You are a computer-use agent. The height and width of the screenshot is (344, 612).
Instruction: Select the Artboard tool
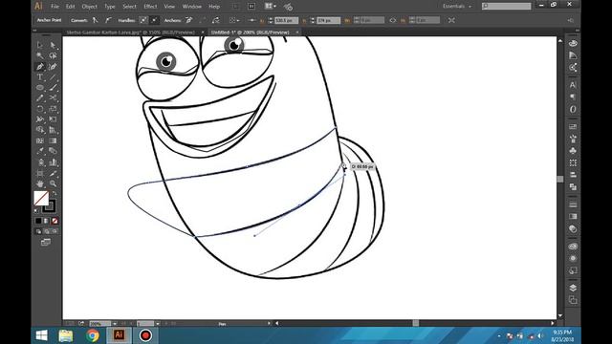coord(40,173)
